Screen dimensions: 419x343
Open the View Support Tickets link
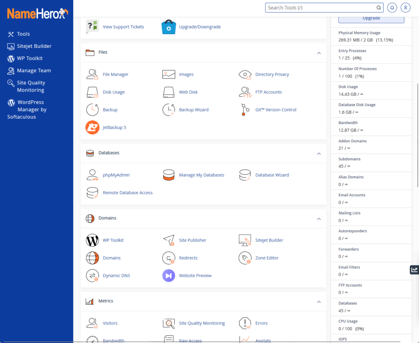coord(123,27)
